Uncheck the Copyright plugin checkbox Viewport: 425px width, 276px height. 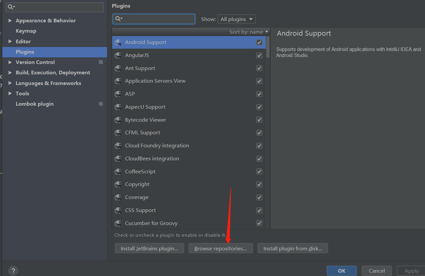[x=259, y=184]
